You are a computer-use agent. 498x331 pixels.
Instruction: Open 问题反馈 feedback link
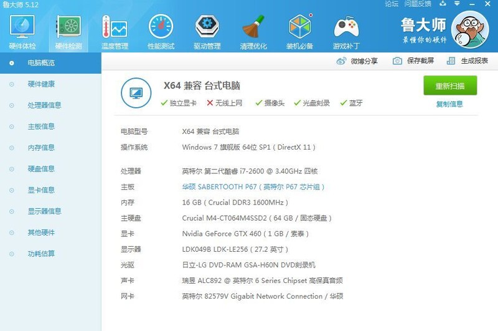418,4
